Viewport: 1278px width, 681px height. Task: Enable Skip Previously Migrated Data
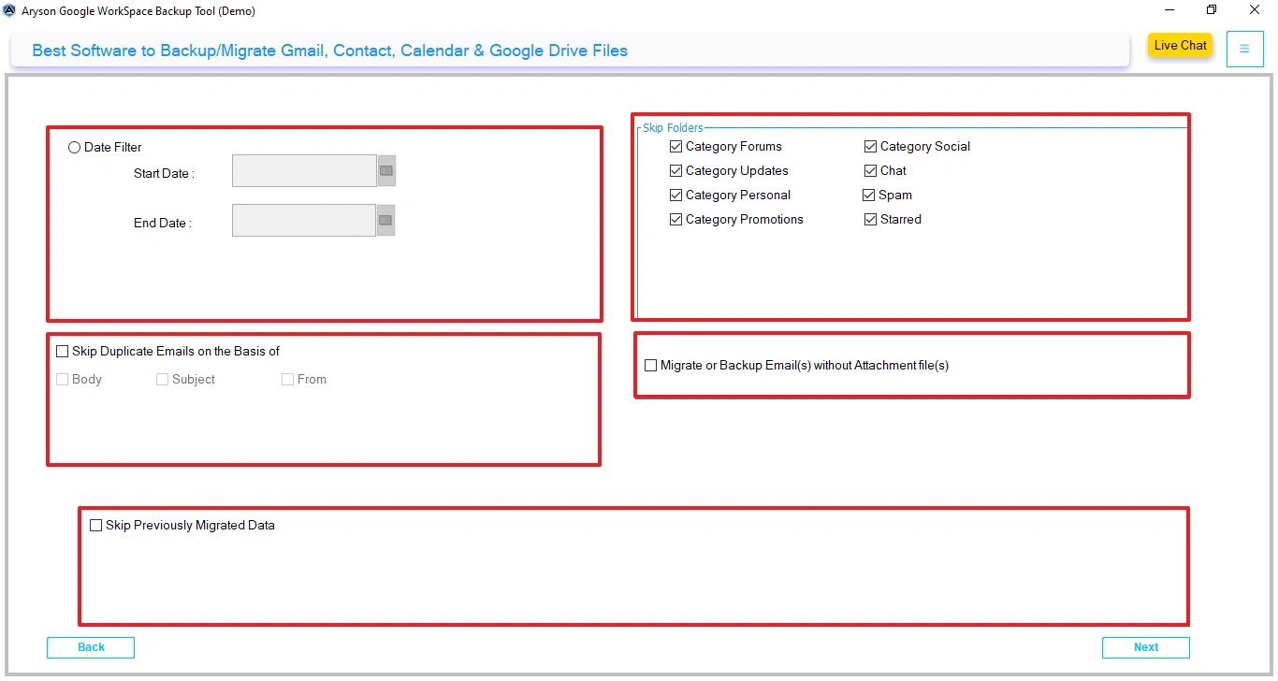click(x=95, y=525)
